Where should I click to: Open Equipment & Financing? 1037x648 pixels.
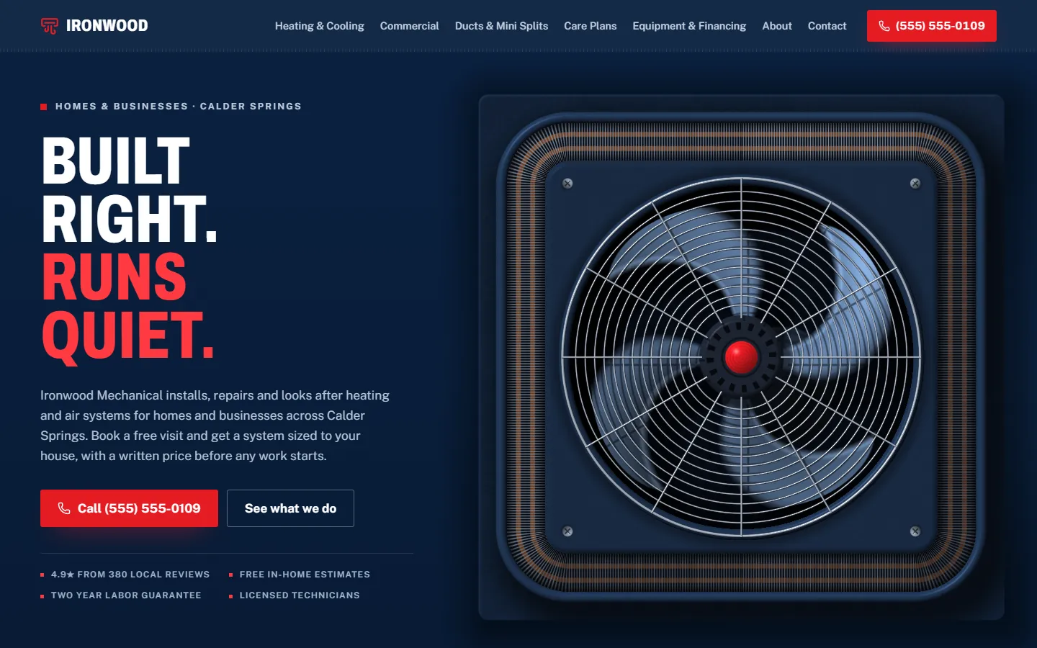689,26
